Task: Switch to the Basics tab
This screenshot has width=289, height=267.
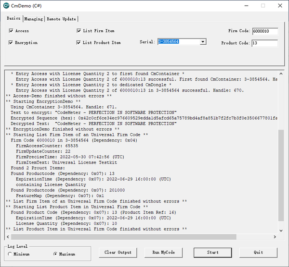Action: (x=13, y=18)
